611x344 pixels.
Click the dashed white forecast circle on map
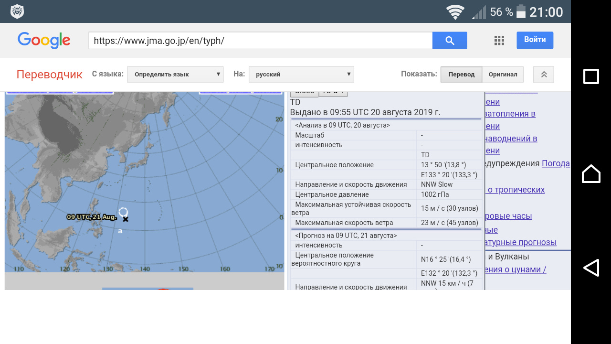pyautogui.click(x=123, y=212)
